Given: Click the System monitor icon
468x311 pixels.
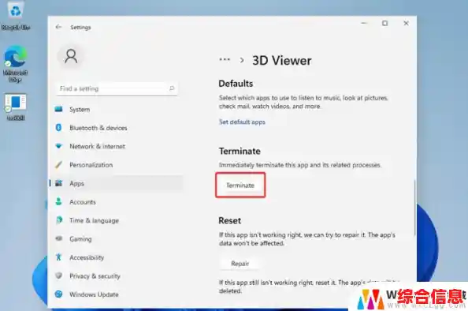Looking at the screenshot, I should coord(59,109).
